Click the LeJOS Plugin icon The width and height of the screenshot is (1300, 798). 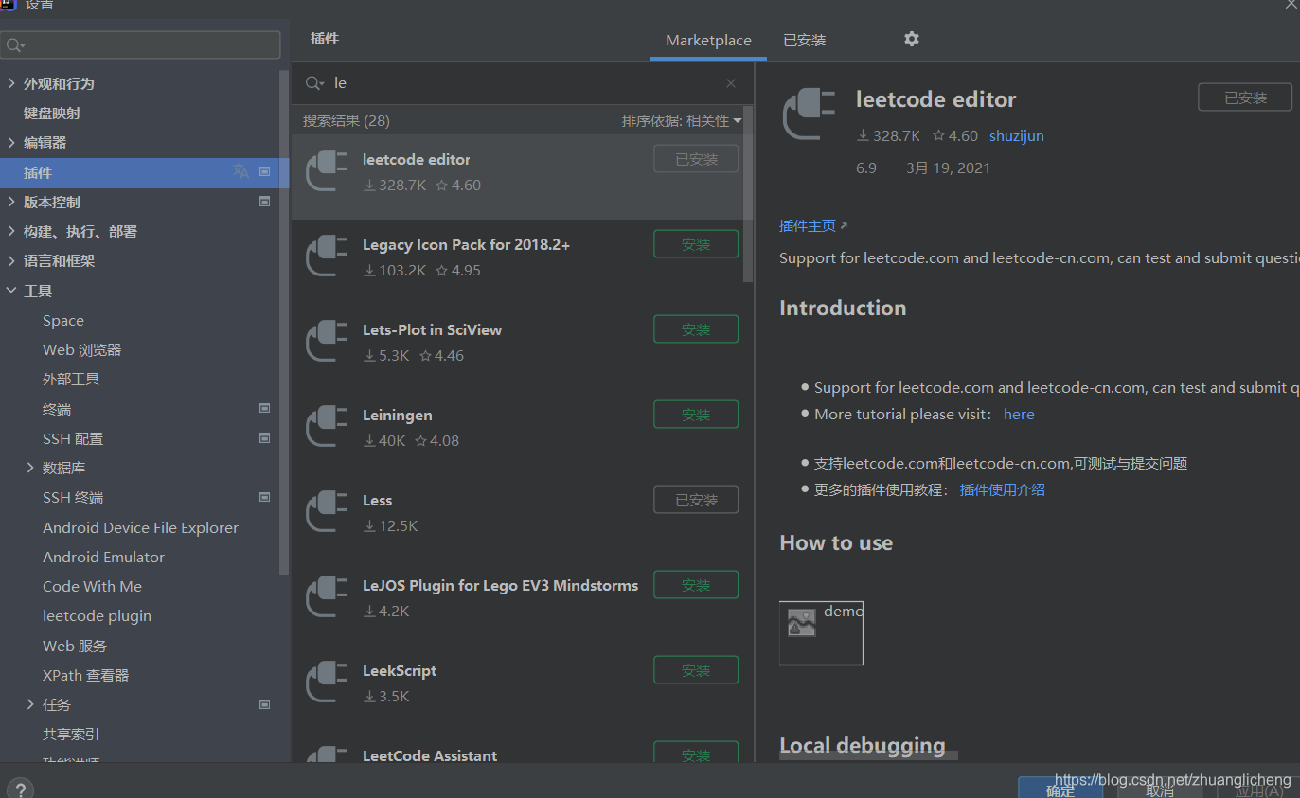[x=327, y=596]
